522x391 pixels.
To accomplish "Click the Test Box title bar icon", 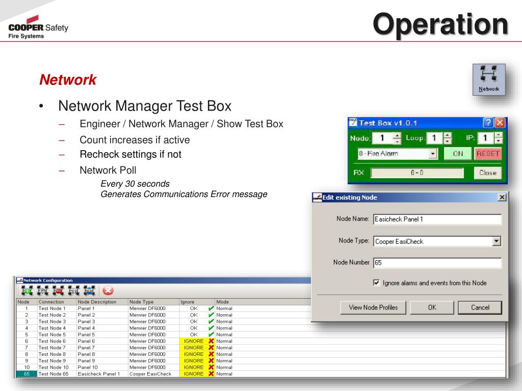I will [x=353, y=123].
